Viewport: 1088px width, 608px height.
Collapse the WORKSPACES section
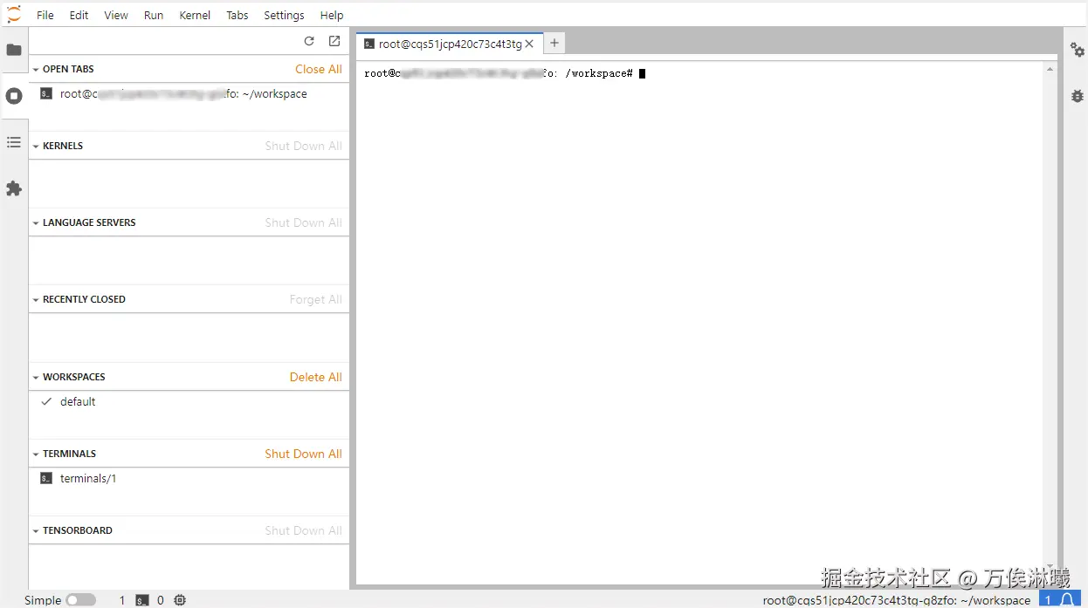point(36,377)
